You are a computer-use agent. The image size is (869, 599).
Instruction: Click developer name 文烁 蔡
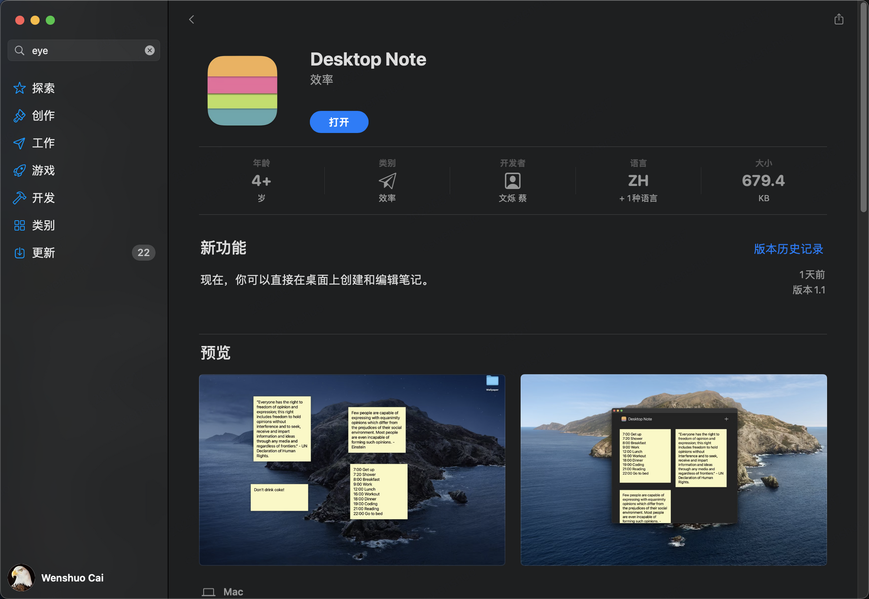coord(513,198)
